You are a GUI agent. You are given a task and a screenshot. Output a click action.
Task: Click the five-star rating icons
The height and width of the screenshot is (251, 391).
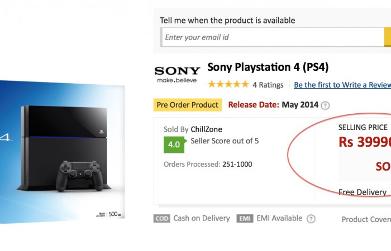point(228,85)
